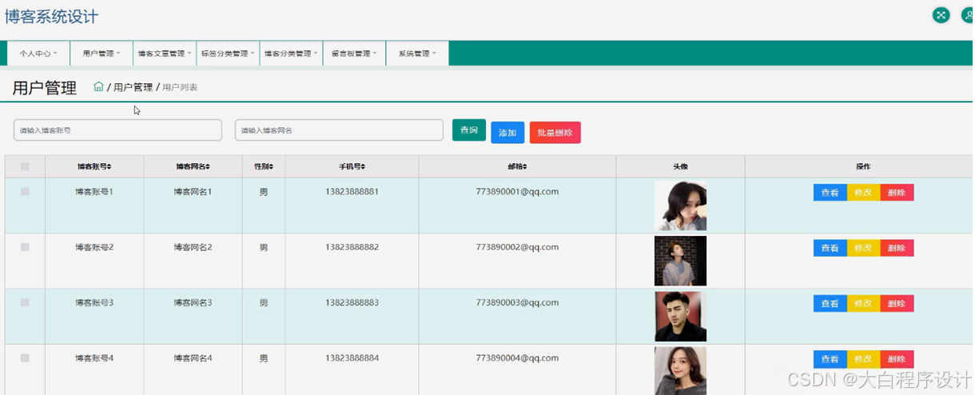Expand the 个人中心 dropdown menu

[x=38, y=54]
